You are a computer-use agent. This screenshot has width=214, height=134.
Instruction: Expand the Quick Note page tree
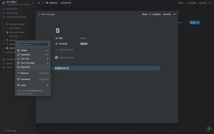3,28
